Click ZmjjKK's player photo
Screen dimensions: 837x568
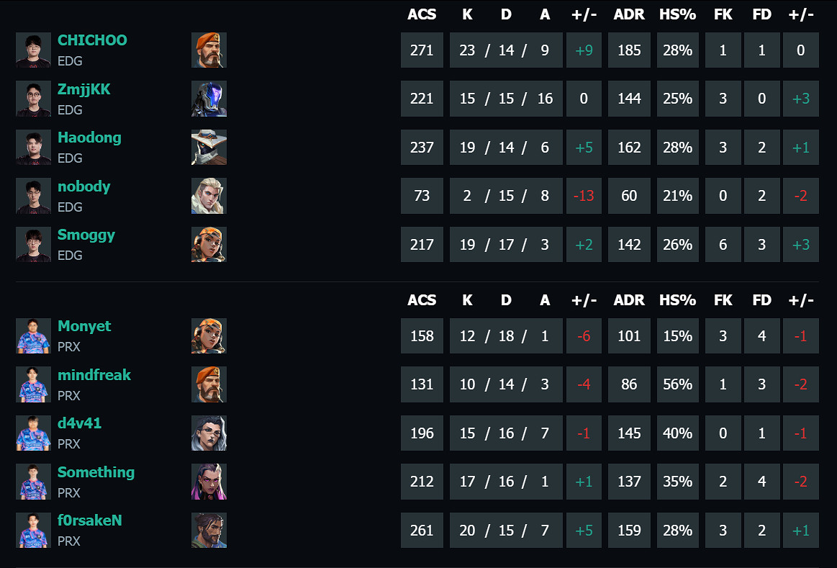click(x=32, y=99)
